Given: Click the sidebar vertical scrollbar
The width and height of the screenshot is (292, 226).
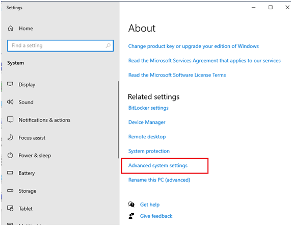Looking at the screenshot, I should click(118, 120).
